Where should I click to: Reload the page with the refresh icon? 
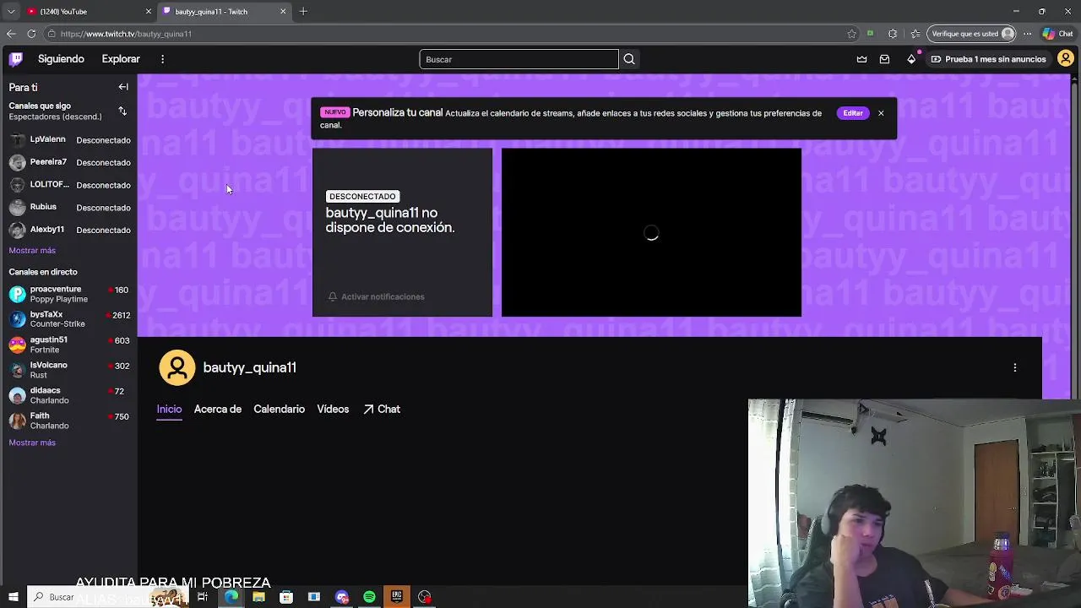[x=31, y=34]
